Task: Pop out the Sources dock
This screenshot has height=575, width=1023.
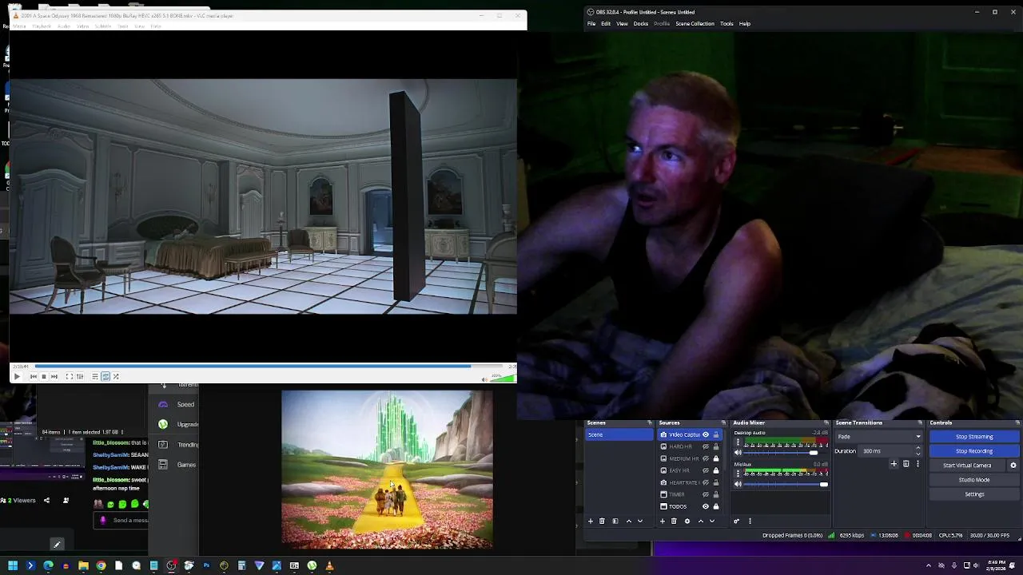Action: tap(723, 422)
